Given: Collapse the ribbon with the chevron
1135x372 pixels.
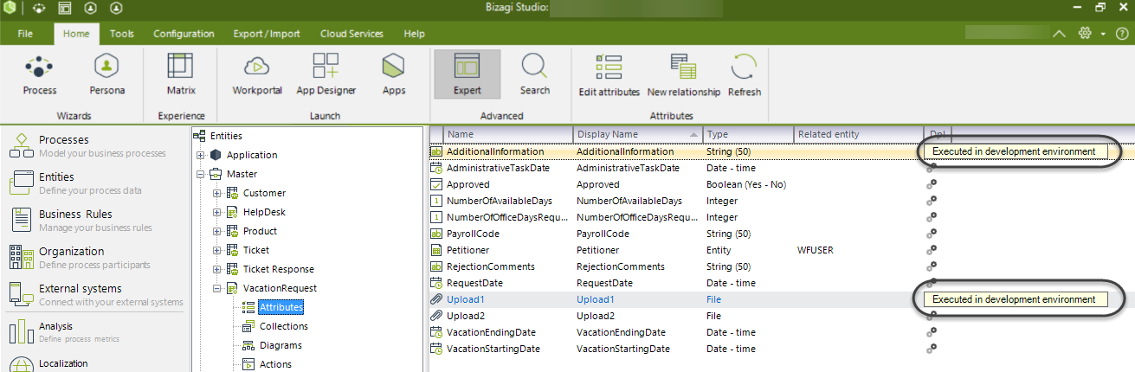Looking at the screenshot, I should 1059,34.
